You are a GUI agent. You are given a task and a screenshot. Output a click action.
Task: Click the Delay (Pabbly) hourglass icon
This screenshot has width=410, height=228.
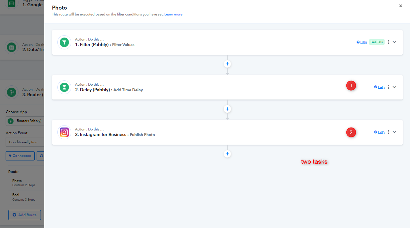[64, 87]
